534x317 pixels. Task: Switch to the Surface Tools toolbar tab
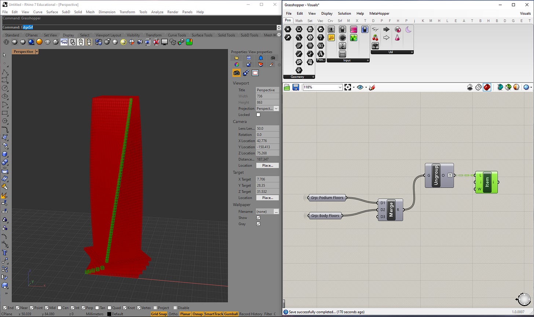click(202, 35)
